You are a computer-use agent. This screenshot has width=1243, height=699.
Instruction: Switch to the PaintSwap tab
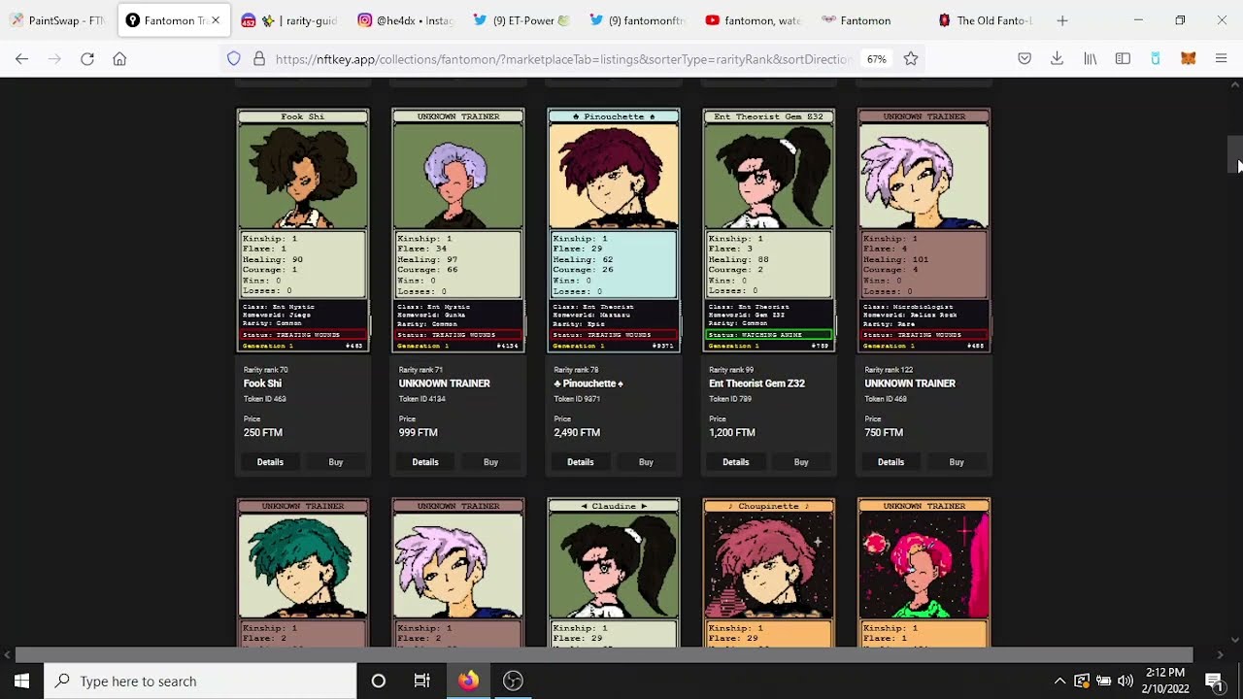pos(56,20)
